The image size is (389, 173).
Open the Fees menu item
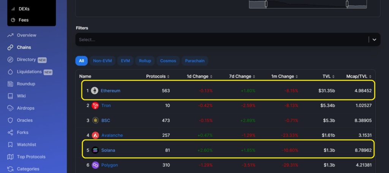click(x=24, y=20)
